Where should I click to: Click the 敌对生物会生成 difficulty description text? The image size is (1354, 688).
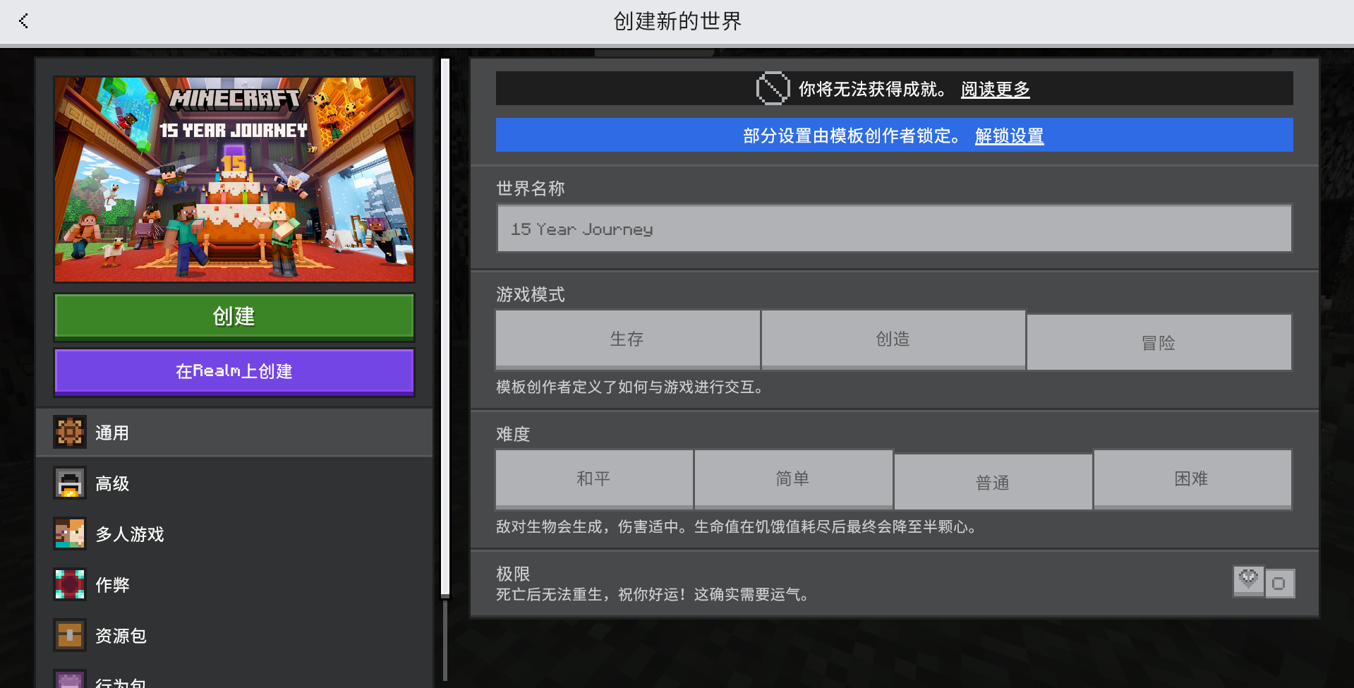[737, 527]
